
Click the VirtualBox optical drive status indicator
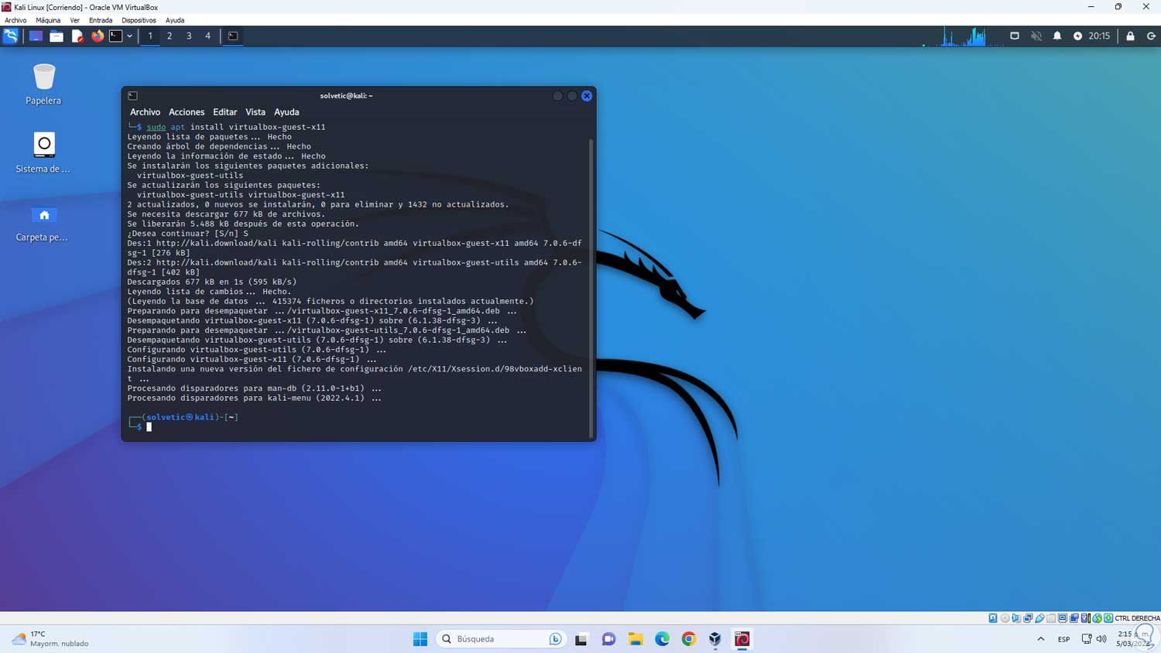coord(1005,618)
